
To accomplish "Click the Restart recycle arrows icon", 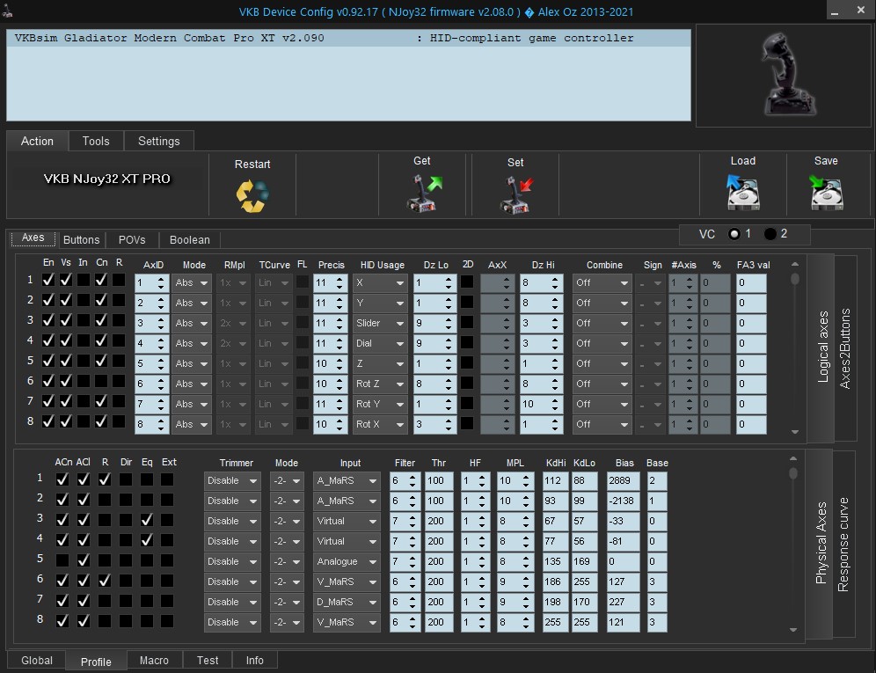I will (252, 195).
